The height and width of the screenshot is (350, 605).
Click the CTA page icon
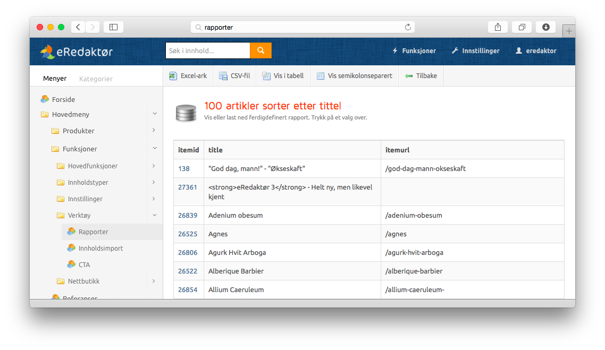click(x=71, y=264)
